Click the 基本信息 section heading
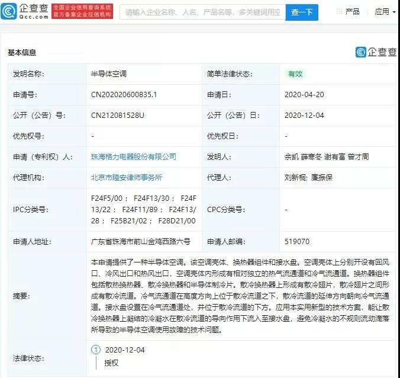This screenshot has height=378, width=400. pyautogui.click(x=22, y=53)
